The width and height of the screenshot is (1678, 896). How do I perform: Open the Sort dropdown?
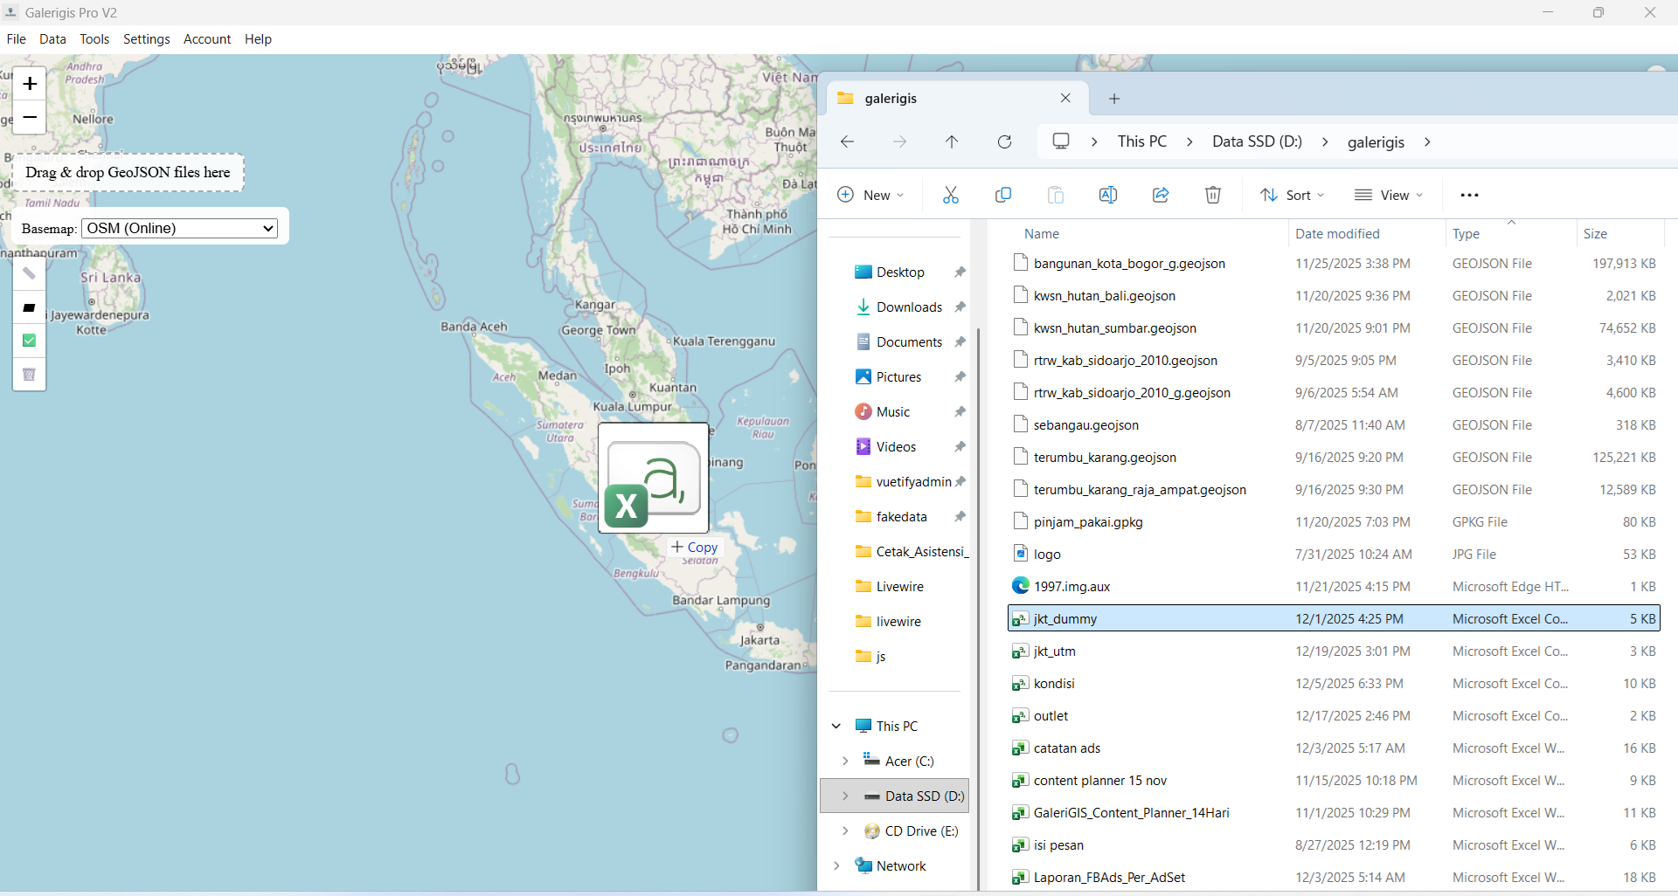(x=1292, y=195)
